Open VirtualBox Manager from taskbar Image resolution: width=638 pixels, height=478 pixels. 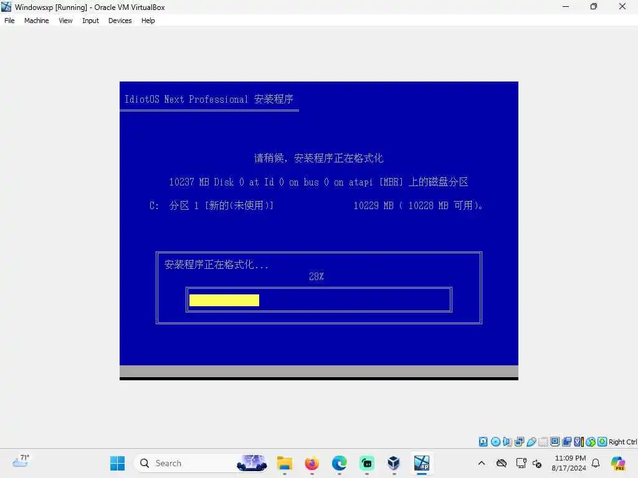point(394,463)
